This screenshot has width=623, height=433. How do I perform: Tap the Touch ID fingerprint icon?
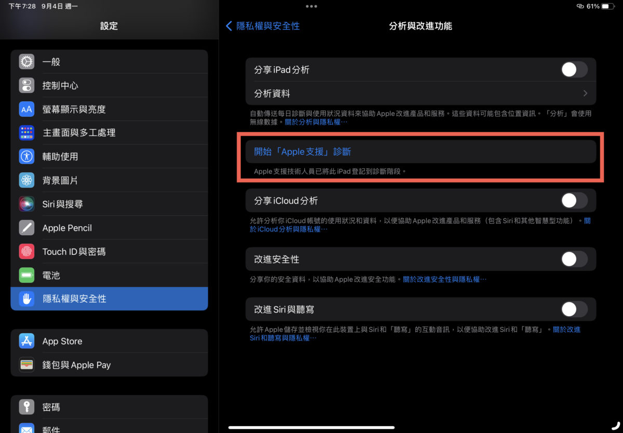click(26, 252)
